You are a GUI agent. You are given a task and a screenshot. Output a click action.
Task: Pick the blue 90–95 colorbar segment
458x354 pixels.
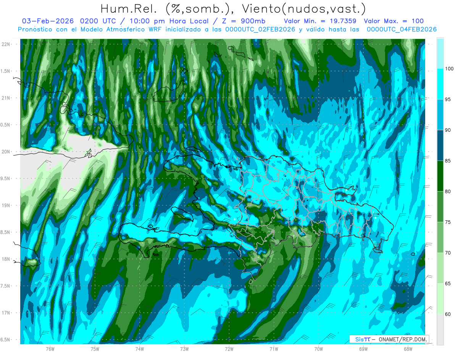pyautogui.click(x=440, y=115)
